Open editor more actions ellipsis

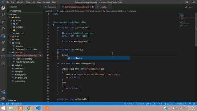(x=194, y=7)
